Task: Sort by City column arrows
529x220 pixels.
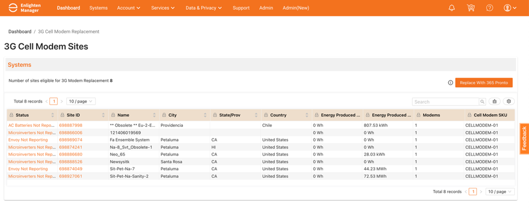Action: click(205, 115)
